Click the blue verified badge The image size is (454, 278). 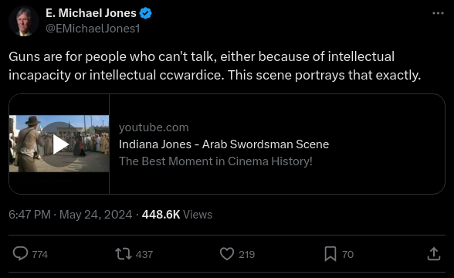pos(145,13)
